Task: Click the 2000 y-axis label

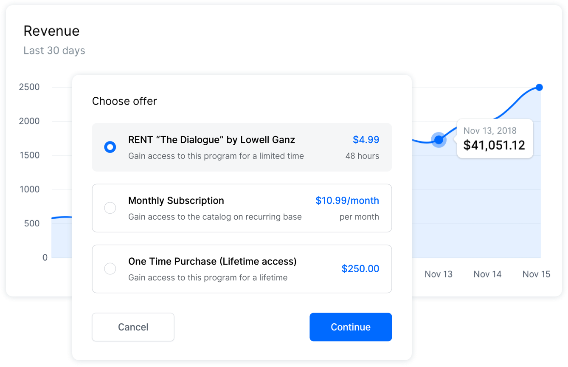Action: [29, 121]
